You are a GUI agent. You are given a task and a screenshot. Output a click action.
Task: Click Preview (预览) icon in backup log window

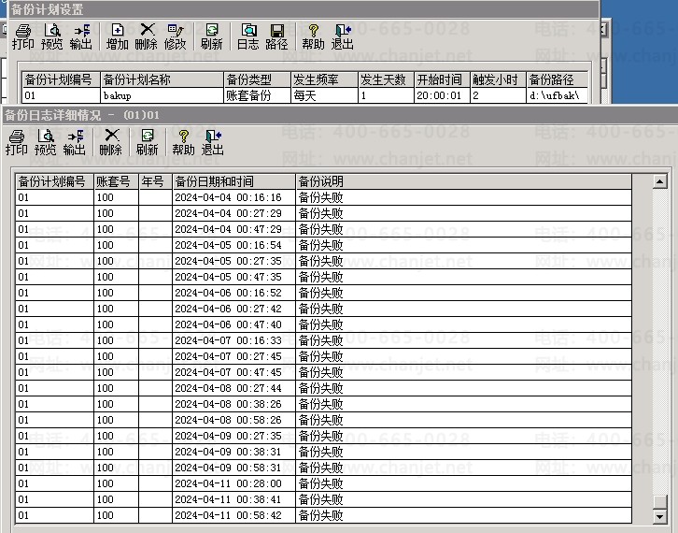46,142
